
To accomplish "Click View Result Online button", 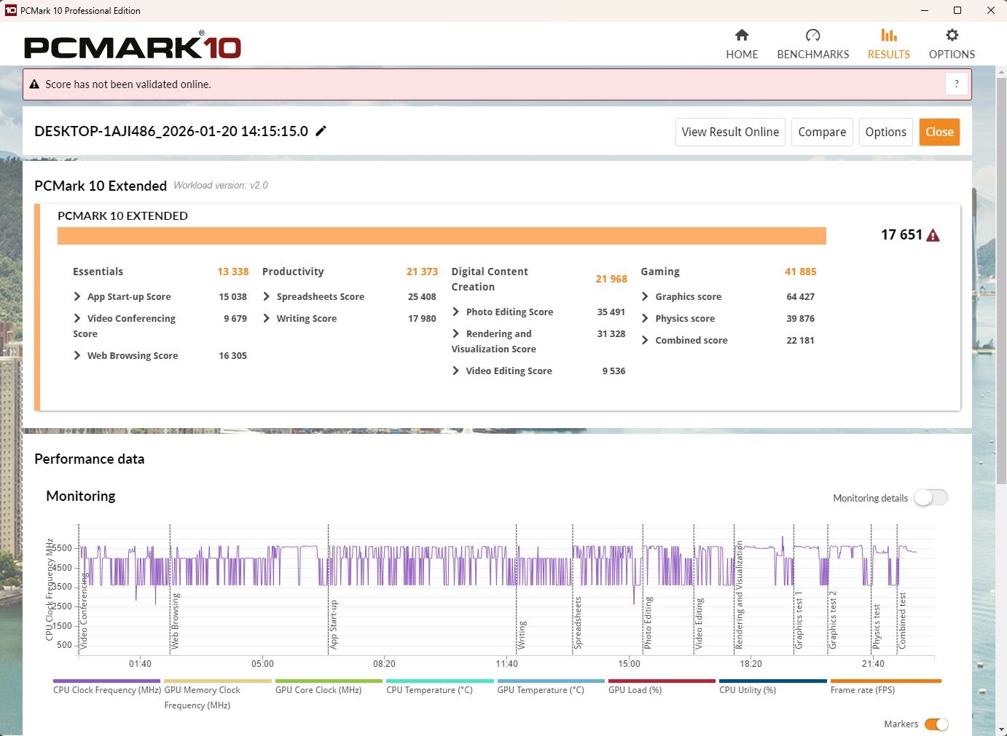I will [730, 132].
